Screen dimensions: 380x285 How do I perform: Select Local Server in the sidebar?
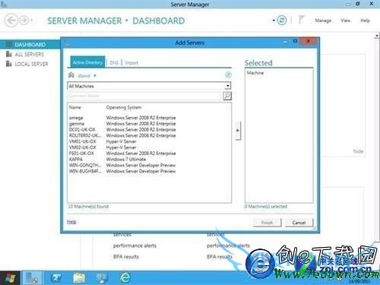tap(31, 64)
